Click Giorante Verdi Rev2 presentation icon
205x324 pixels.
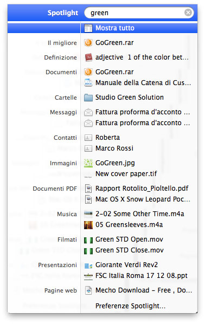[88, 265]
